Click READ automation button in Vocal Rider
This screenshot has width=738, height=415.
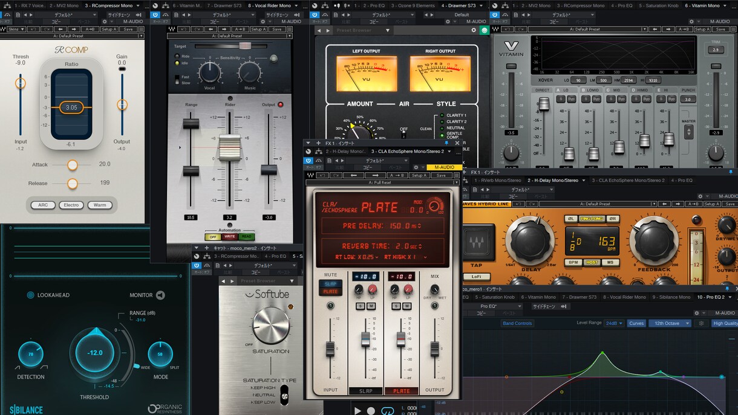246,237
